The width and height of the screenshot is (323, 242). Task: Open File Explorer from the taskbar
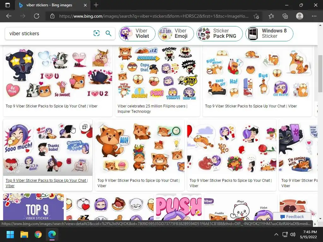point(24,234)
